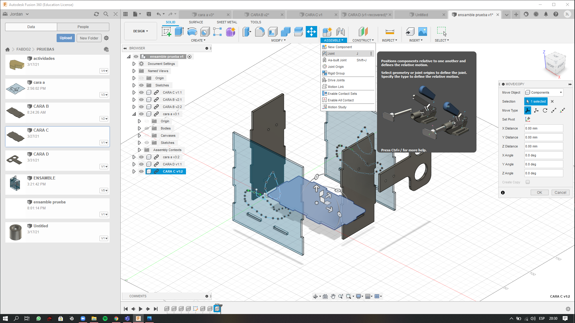Switch to the SURFACE ribbon tab
The width and height of the screenshot is (575, 323).
pos(196,22)
